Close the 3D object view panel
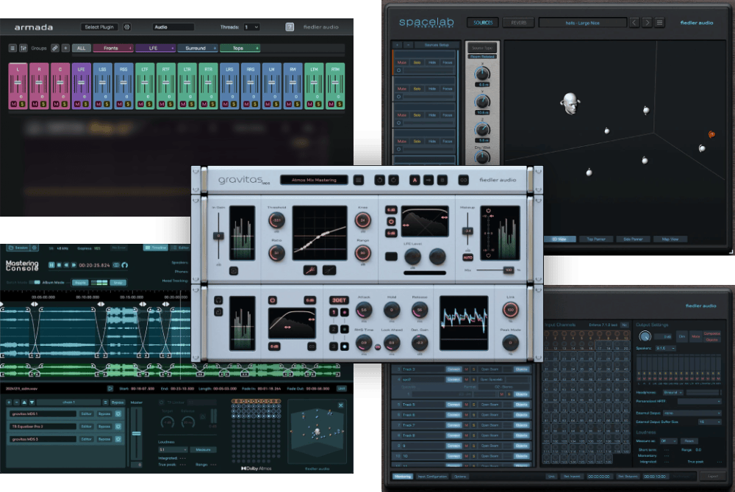 coord(341,405)
